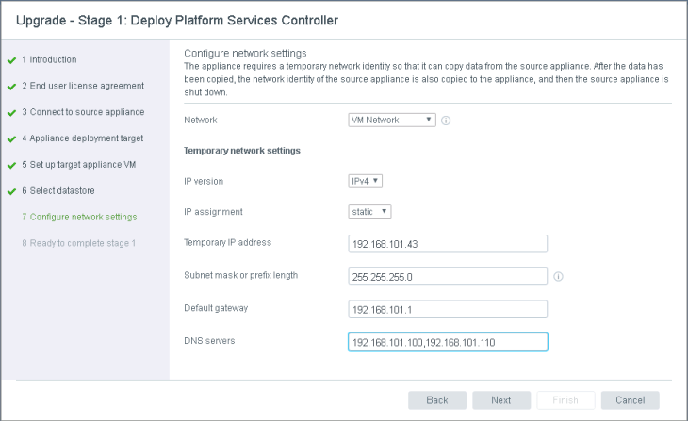Click the Temporary IP address field
688x421 pixels.
click(448, 244)
